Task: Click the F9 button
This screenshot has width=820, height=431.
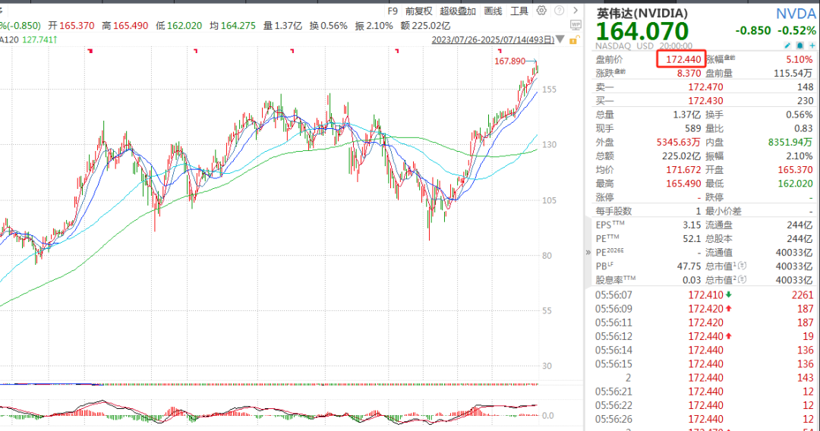Action: [x=393, y=11]
